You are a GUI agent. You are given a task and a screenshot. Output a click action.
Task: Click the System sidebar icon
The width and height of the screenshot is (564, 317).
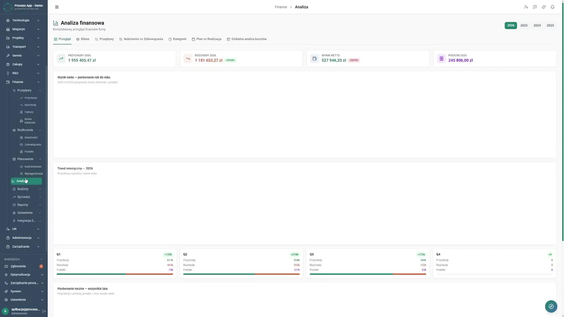pos(6,291)
